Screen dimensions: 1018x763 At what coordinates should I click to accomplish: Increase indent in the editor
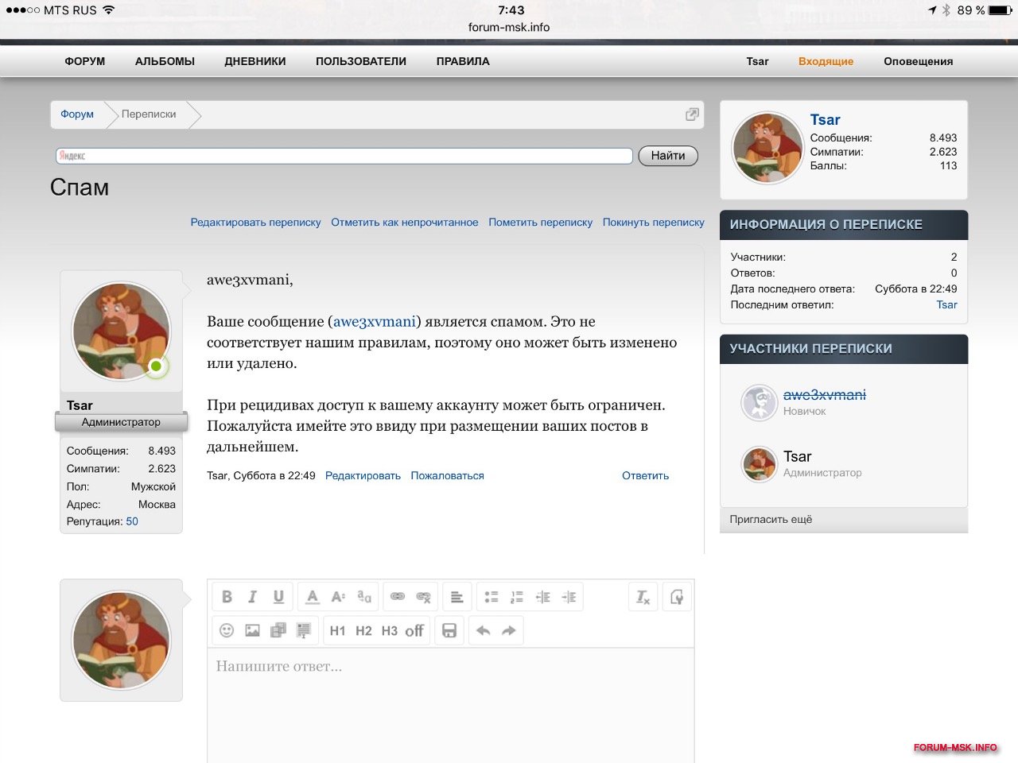click(569, 597)
